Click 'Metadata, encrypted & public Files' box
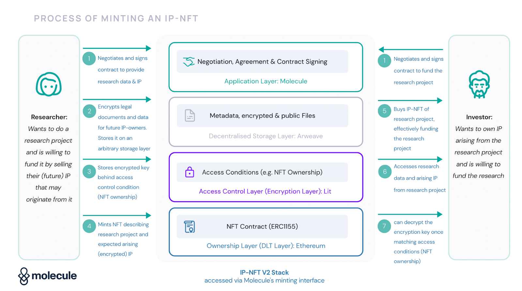 point(262,116)
